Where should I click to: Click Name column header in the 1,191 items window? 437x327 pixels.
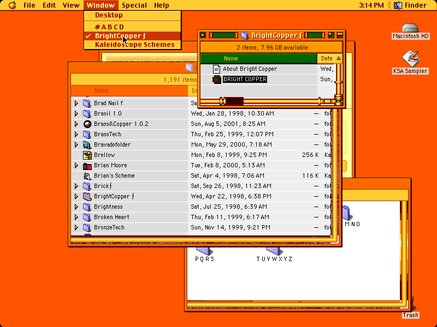coord(129,90)
